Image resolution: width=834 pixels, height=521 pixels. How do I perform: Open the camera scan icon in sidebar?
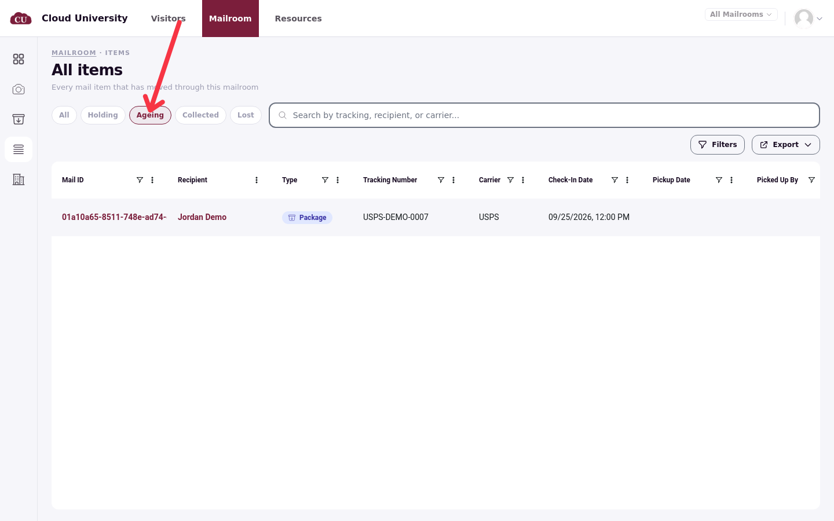tap(19, 89)
